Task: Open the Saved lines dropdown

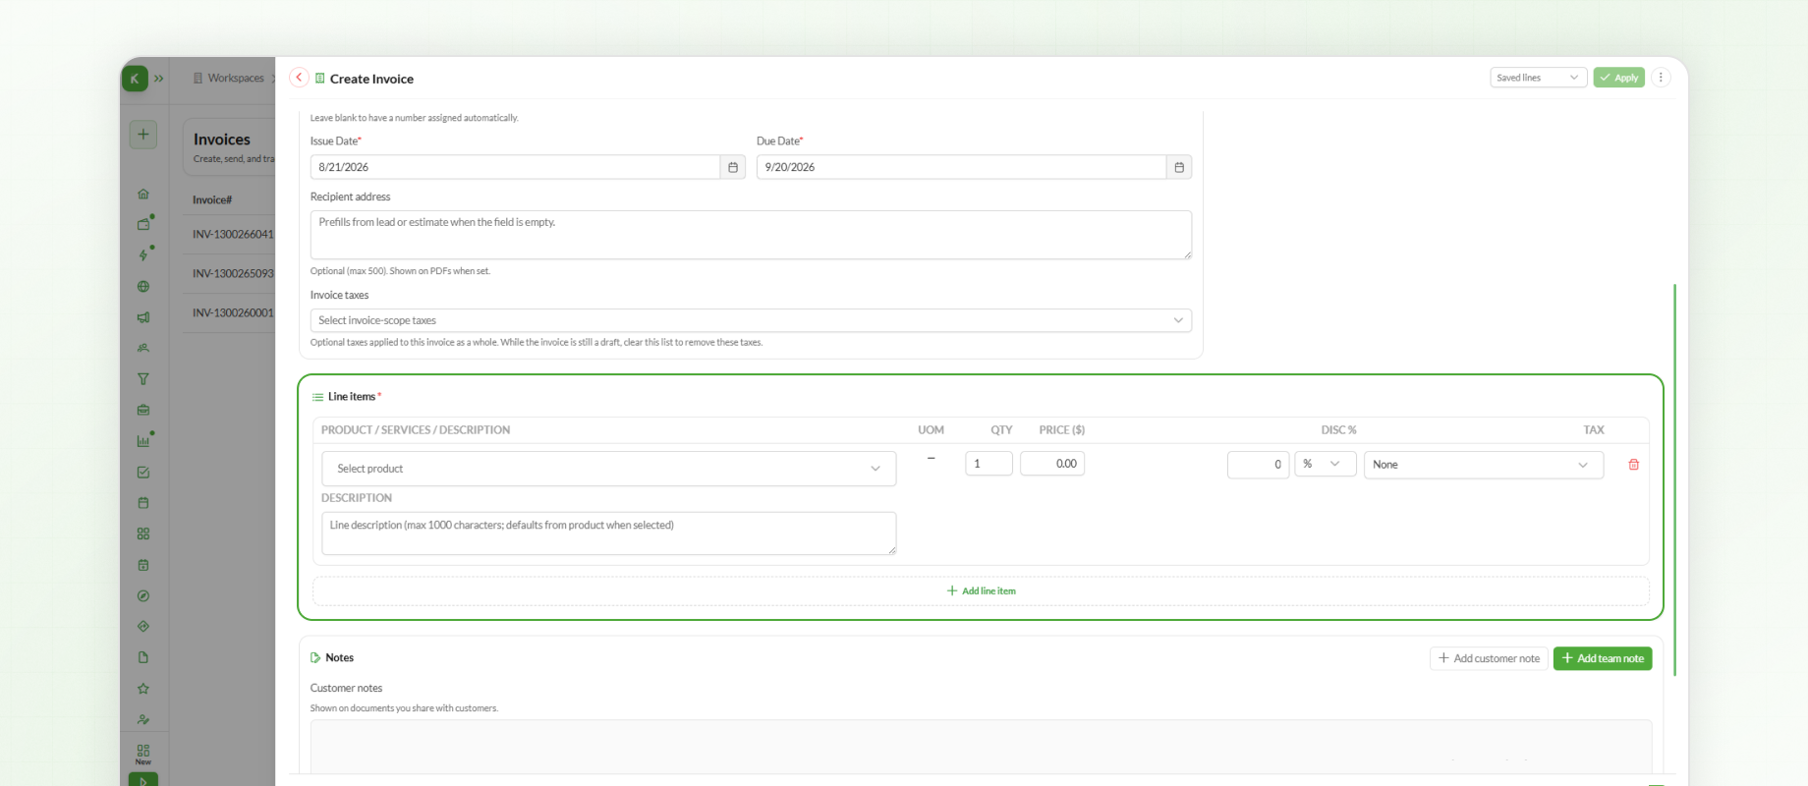Action: point(1538,78)
